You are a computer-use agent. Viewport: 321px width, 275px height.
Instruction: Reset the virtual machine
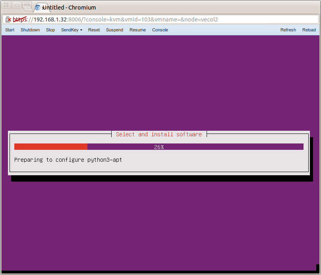click(x=94, y=30)
